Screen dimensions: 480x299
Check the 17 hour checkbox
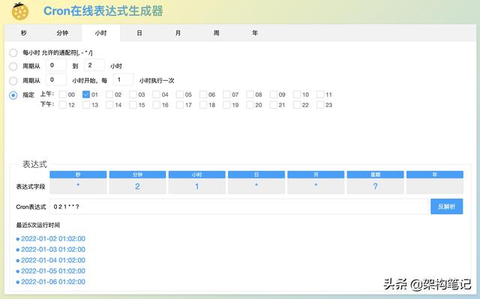(180, 105)
